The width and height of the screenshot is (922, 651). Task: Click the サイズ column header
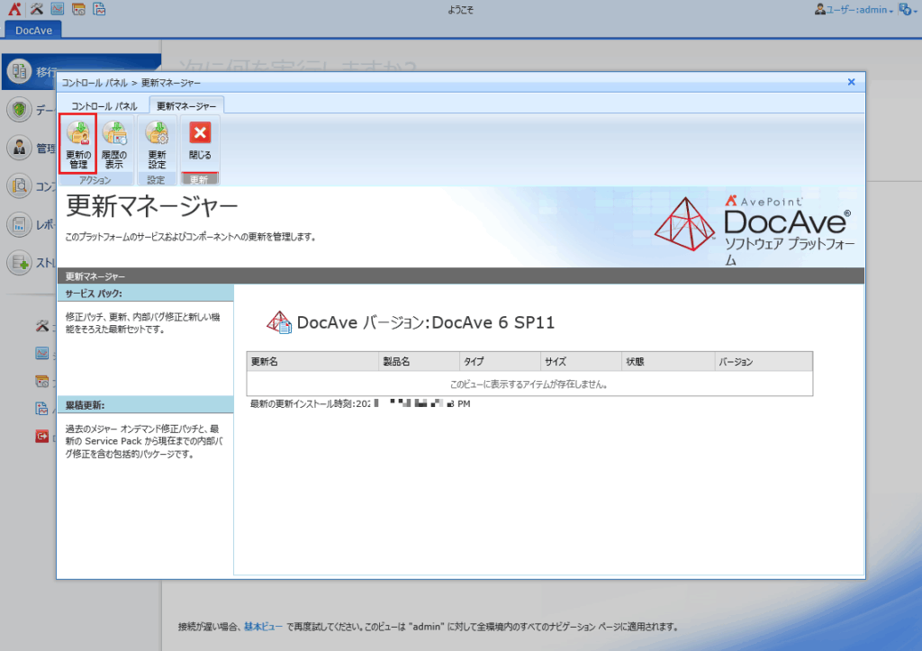582,362
